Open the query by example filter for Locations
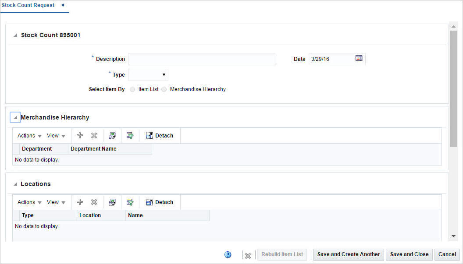Screen dimensions: 463x264 point(130,202)
